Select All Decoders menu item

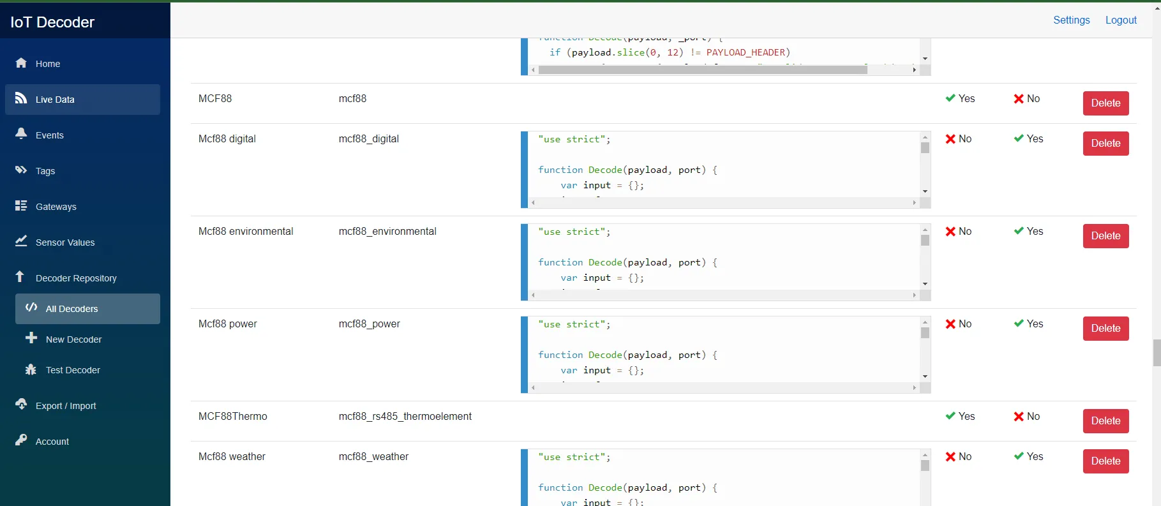(x=71, y=309)
